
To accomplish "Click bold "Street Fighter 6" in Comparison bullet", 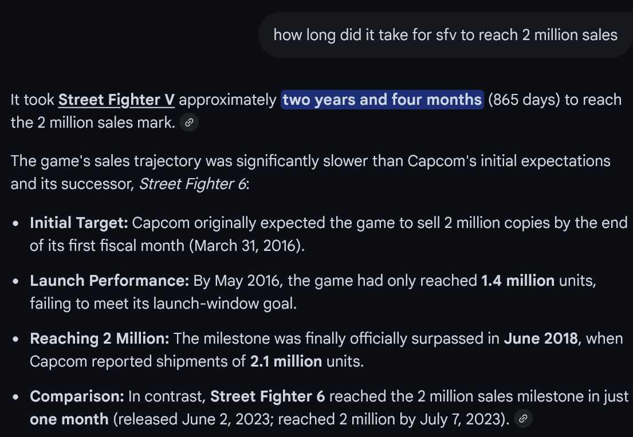I will pos(268,396).
